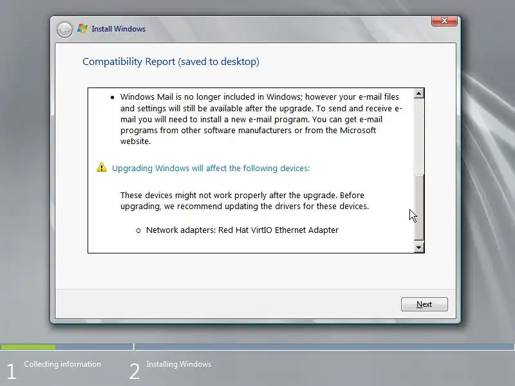Go back using the round arrow button

tap(65, 30)
